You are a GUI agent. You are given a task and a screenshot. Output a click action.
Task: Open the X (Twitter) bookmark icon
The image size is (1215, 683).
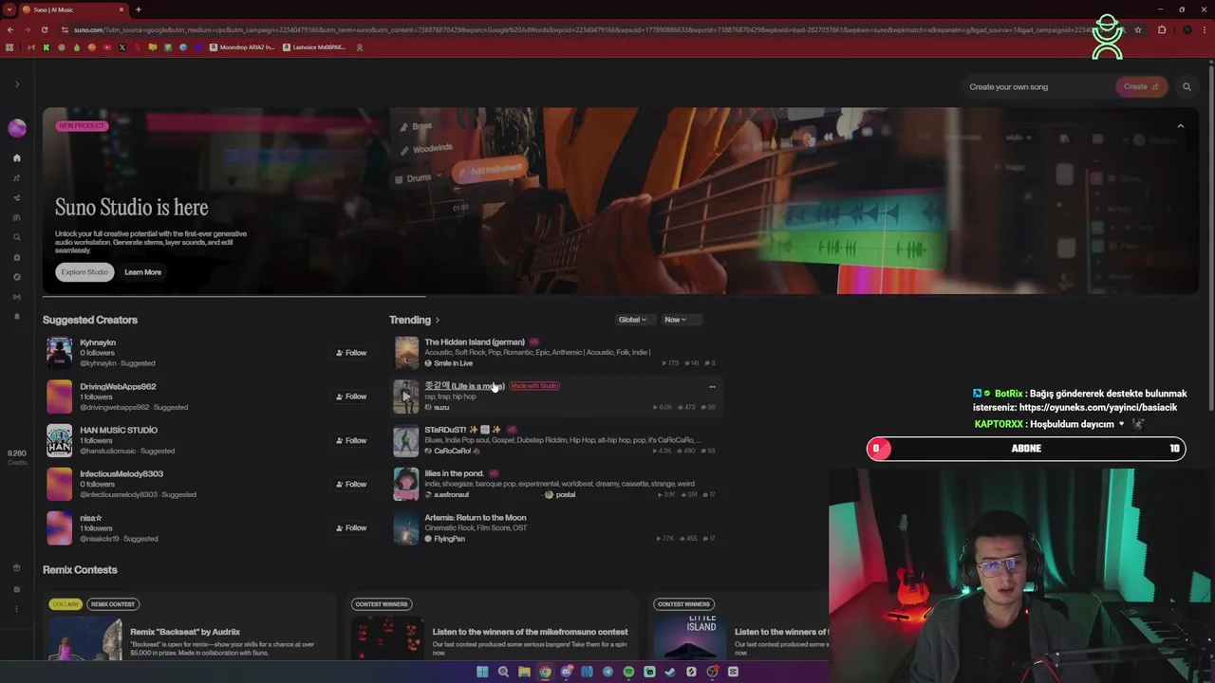[x=122, y=47]
